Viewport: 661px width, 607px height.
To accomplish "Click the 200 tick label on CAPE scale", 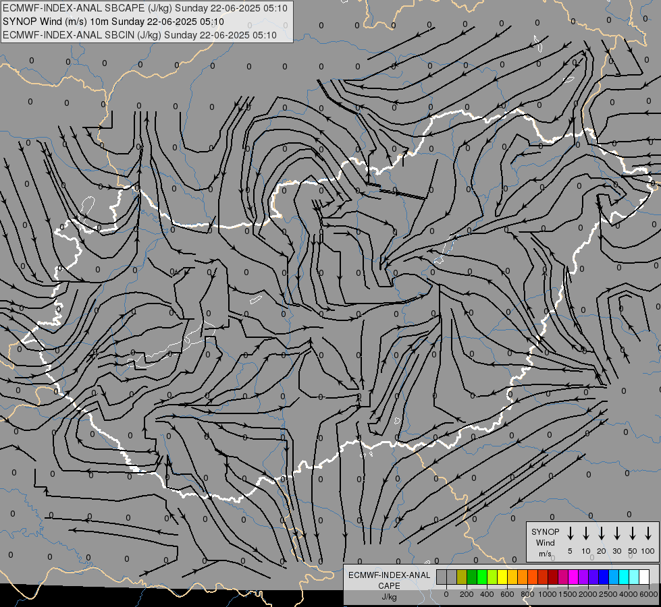I will pos(467,594).
